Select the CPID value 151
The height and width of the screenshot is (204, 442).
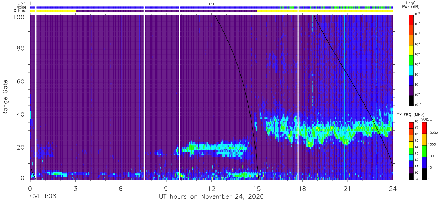[x=212, y=4]
